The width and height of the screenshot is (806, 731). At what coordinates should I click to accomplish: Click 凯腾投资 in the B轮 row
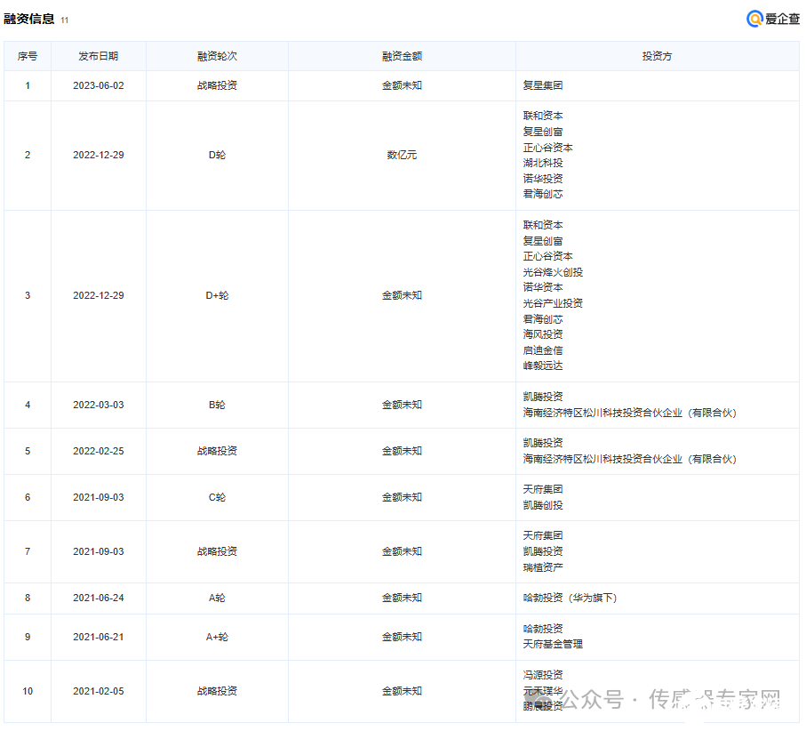[x=543, y=397]
